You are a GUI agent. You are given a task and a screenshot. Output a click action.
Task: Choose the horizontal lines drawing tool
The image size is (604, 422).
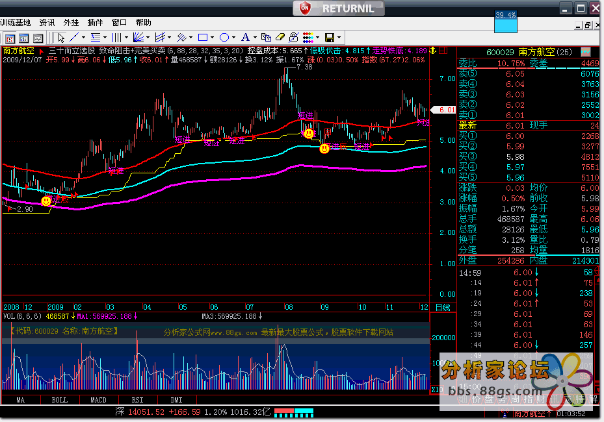[95, 37]
